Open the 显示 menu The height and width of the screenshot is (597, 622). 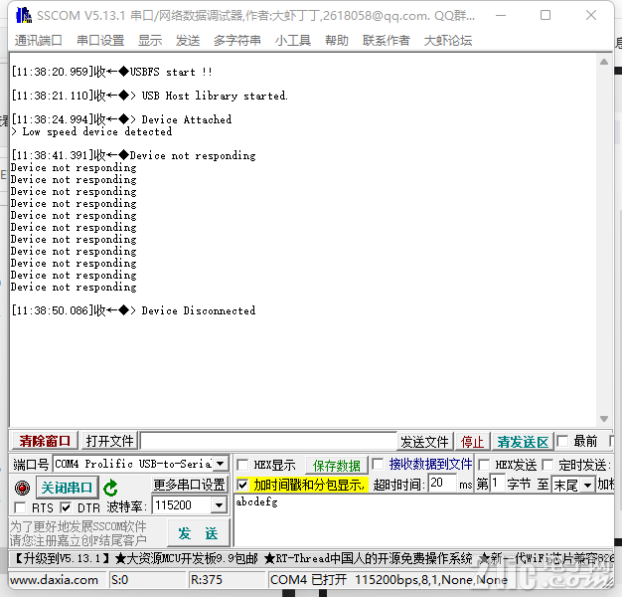(150, 41)
